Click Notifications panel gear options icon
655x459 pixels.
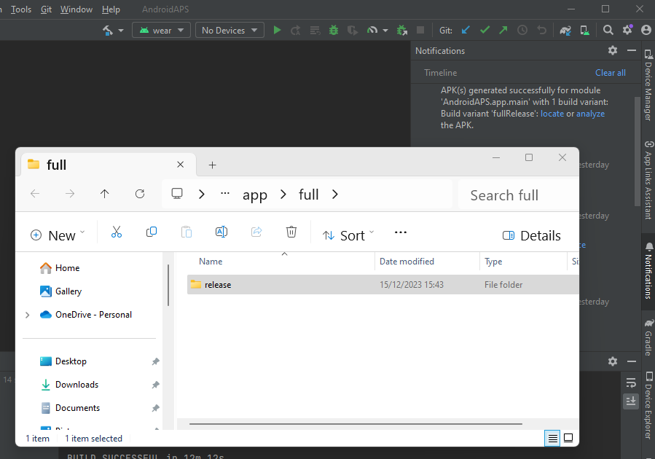click(x=613, y=50)
